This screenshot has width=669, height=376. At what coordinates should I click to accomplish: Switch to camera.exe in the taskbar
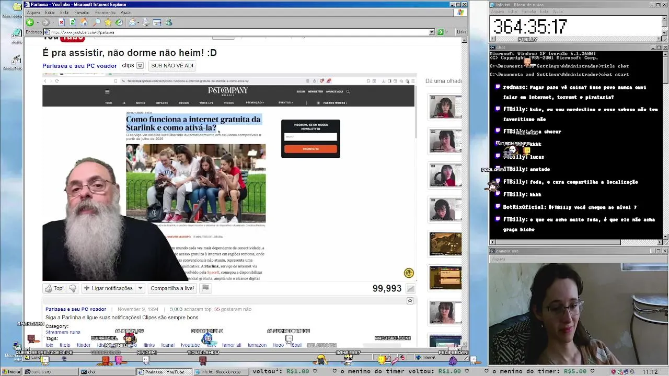coord(50,372)
